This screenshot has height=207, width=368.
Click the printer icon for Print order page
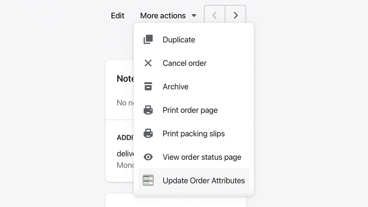[x=148, y=110]
